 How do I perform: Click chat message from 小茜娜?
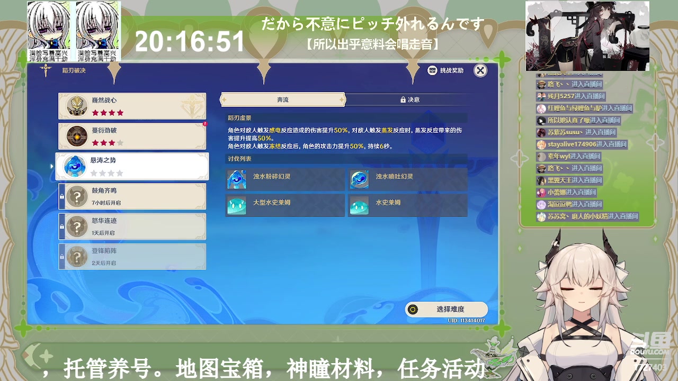pos(566,193)
